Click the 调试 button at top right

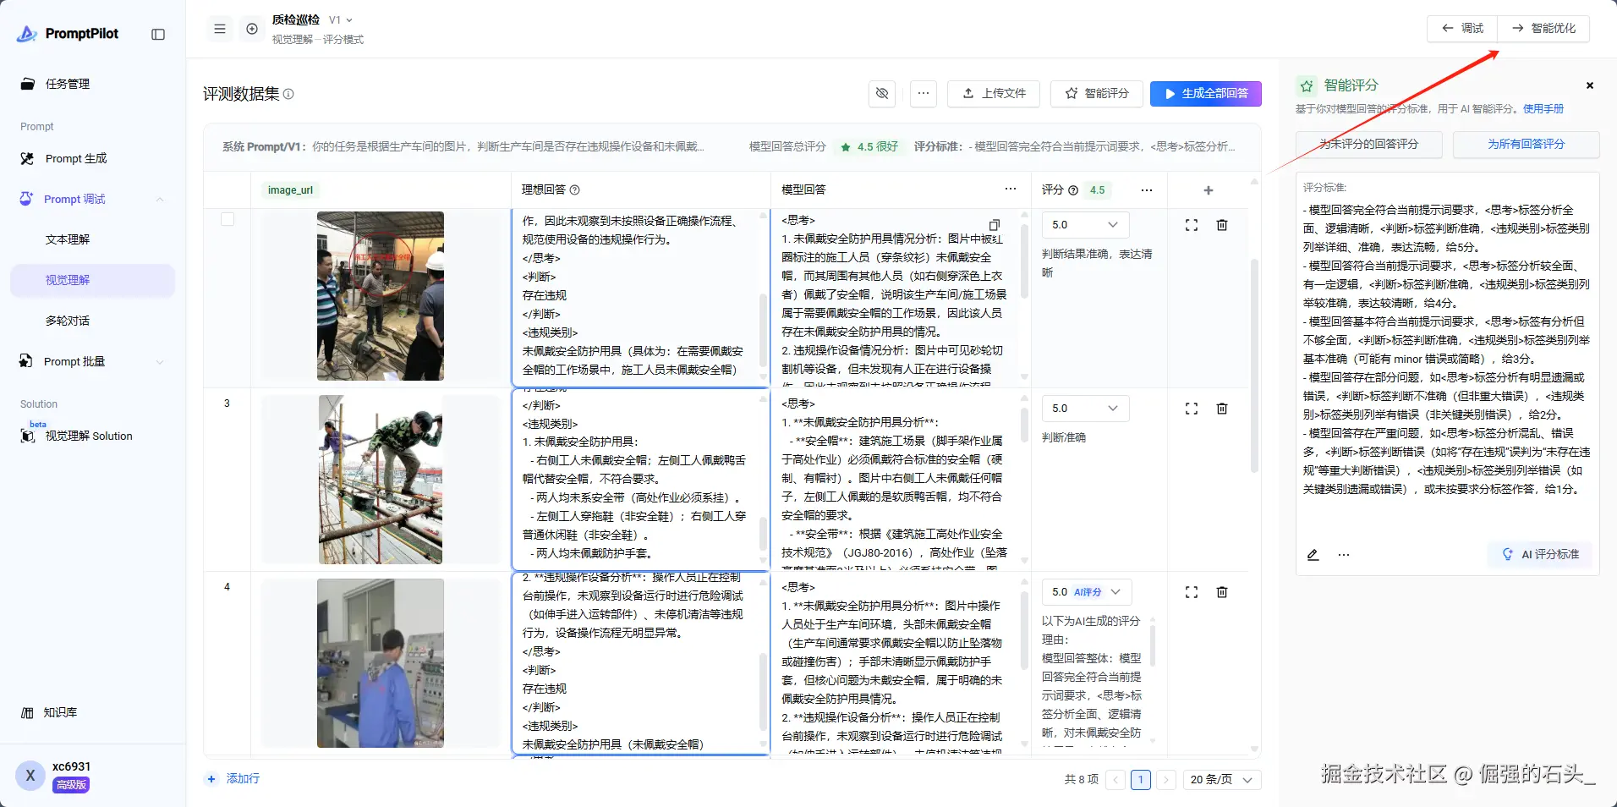coord(1462,28)
